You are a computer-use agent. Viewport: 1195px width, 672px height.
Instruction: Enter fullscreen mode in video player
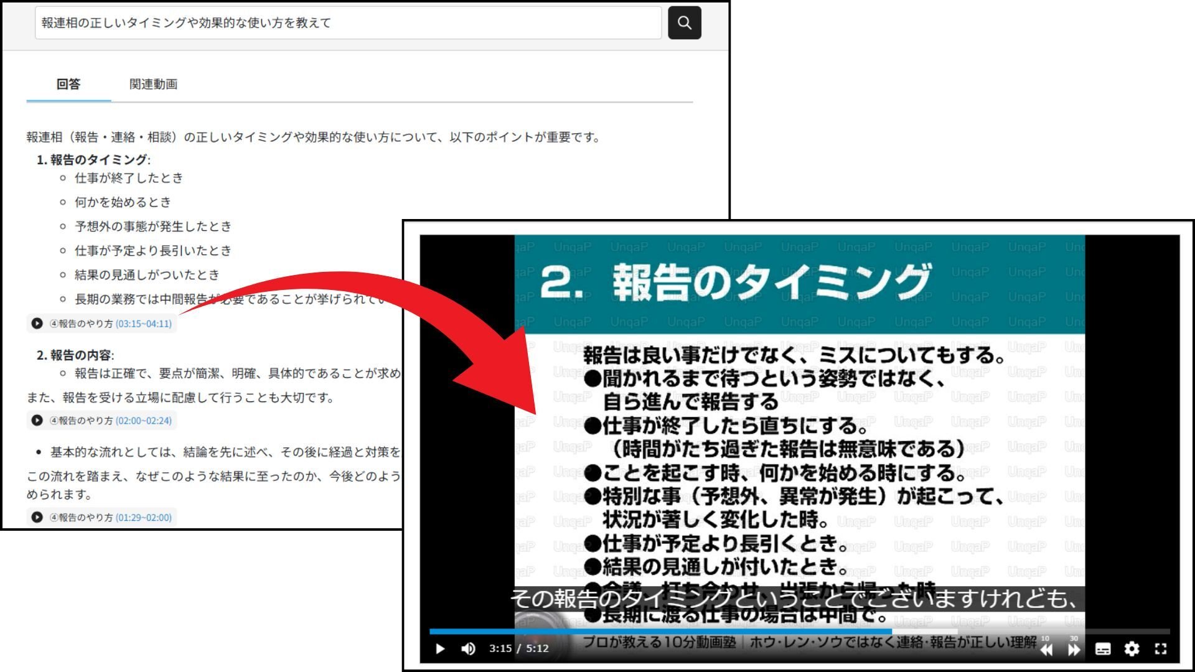(1161, 649)
